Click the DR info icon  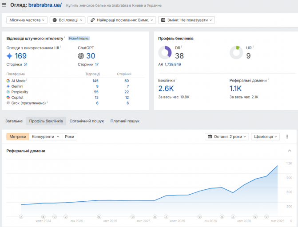coord(182,47)
